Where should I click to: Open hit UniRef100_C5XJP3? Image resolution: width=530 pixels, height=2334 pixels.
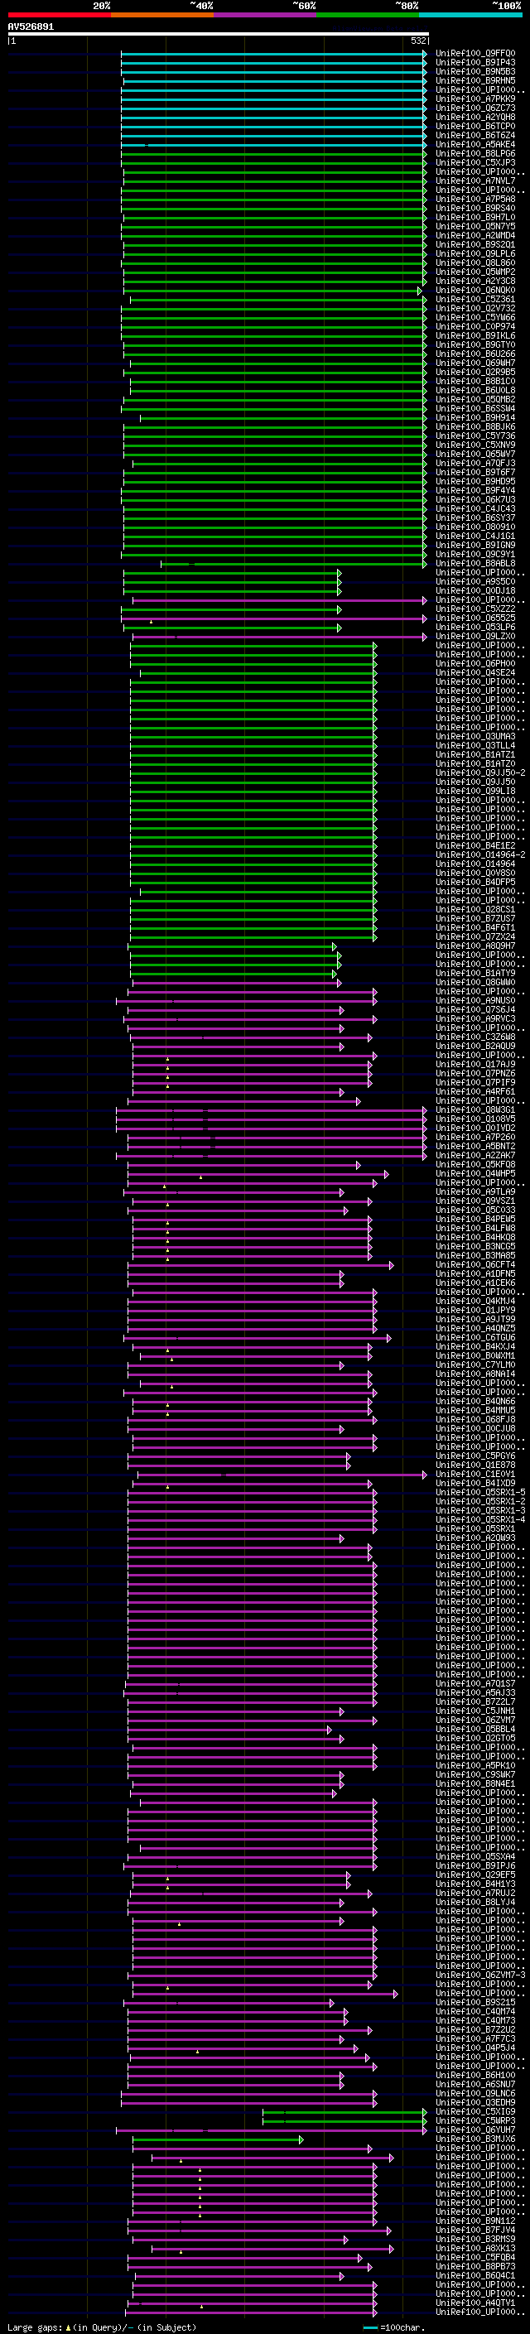(475, 163)
